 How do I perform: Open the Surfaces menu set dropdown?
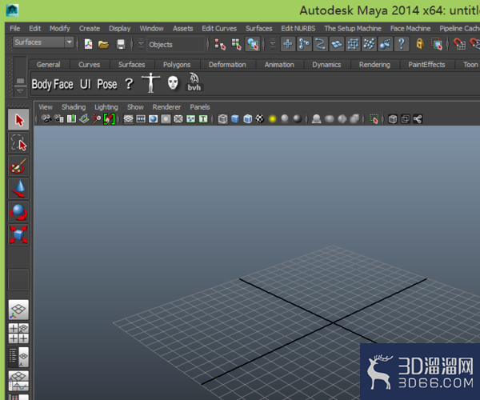point(43,42)
